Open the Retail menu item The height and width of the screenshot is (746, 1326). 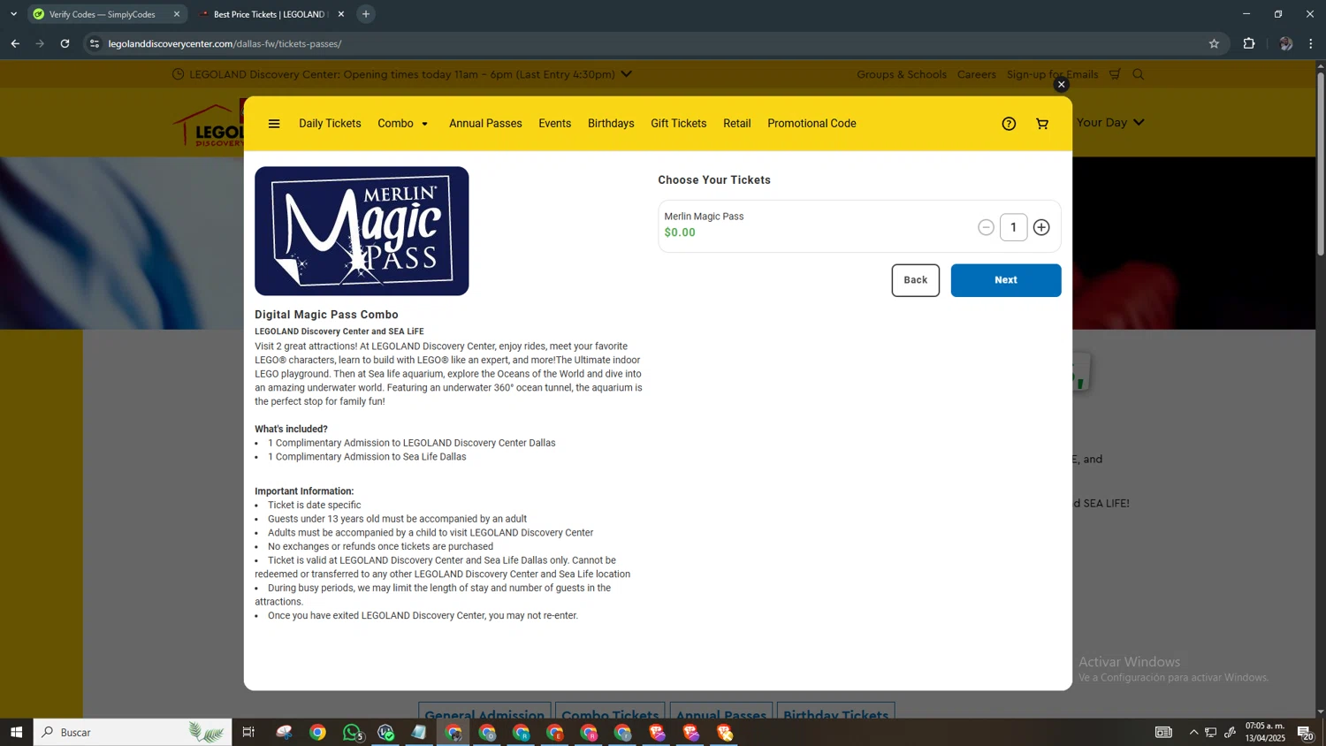[x=736, y=124]
